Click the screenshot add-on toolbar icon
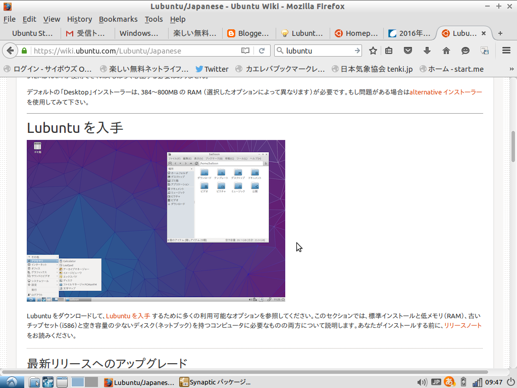 pos(484,51)
